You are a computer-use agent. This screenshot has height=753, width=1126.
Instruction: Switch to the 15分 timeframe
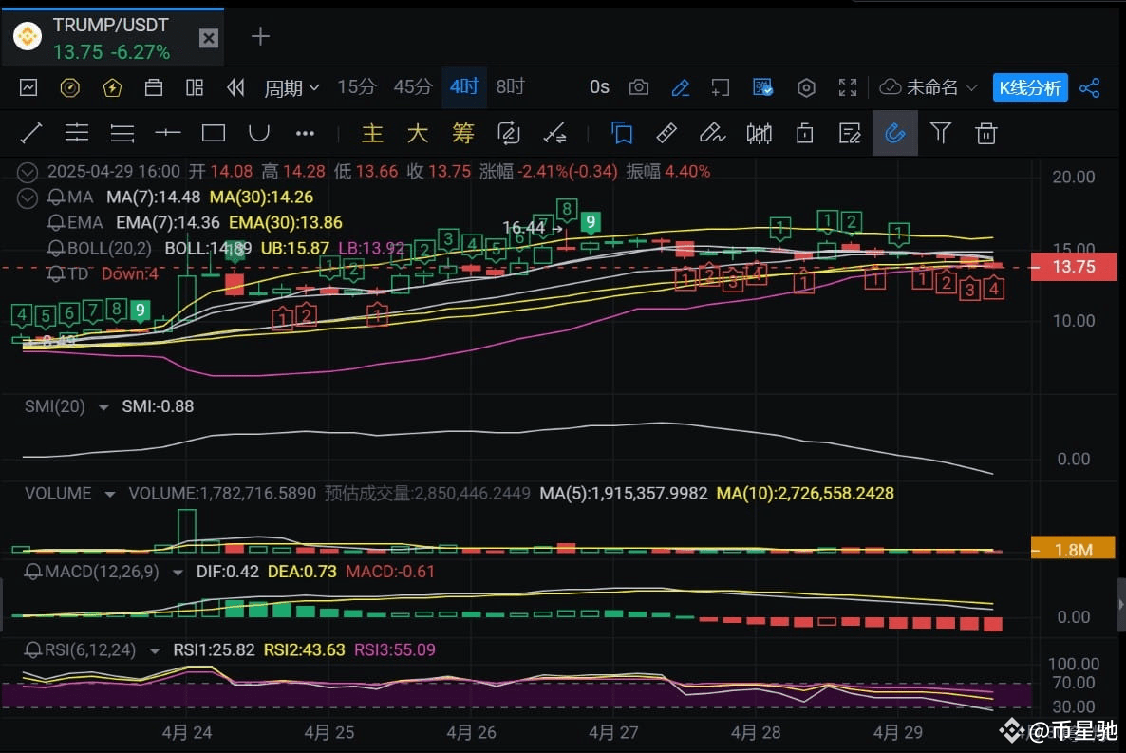[x=357, y=87]
